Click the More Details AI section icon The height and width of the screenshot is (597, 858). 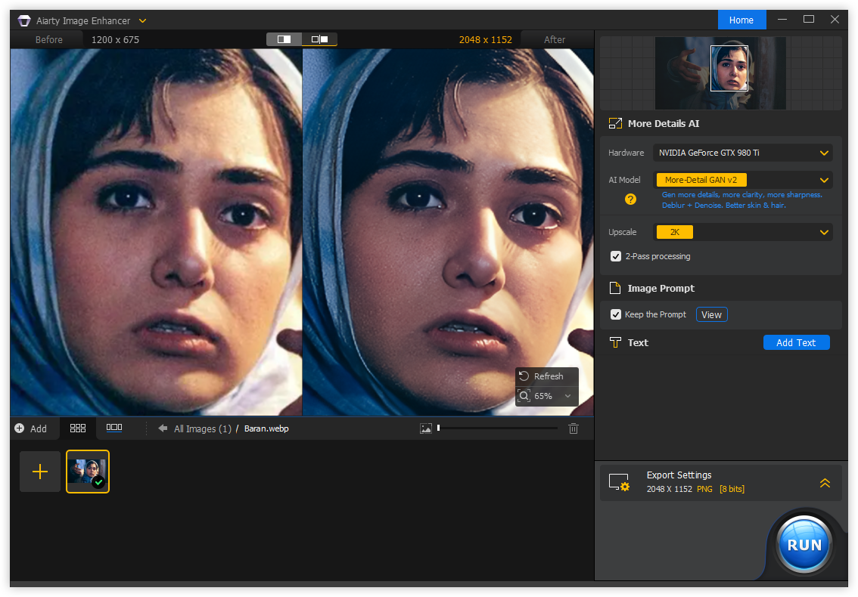tap(615, 123)
